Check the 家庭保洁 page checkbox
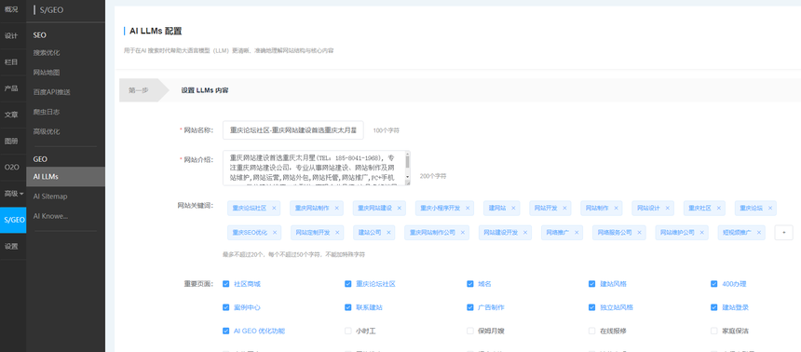Screen dimensions: 801x352 pyautogui.click(x=714, y=332)
